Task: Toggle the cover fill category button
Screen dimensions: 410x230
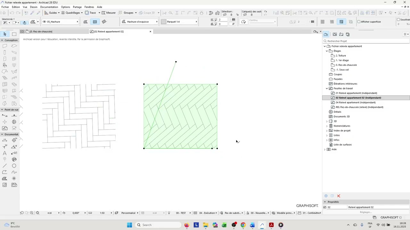Action: 95,22
